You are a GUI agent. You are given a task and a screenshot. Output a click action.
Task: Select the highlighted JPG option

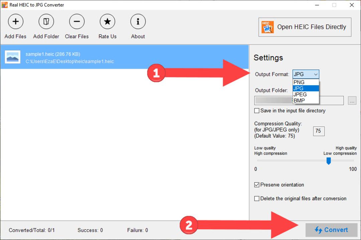click(306, 88)
